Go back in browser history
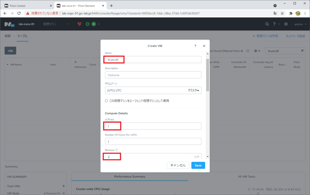Screen dimensions: 310x195 point(5,13)
